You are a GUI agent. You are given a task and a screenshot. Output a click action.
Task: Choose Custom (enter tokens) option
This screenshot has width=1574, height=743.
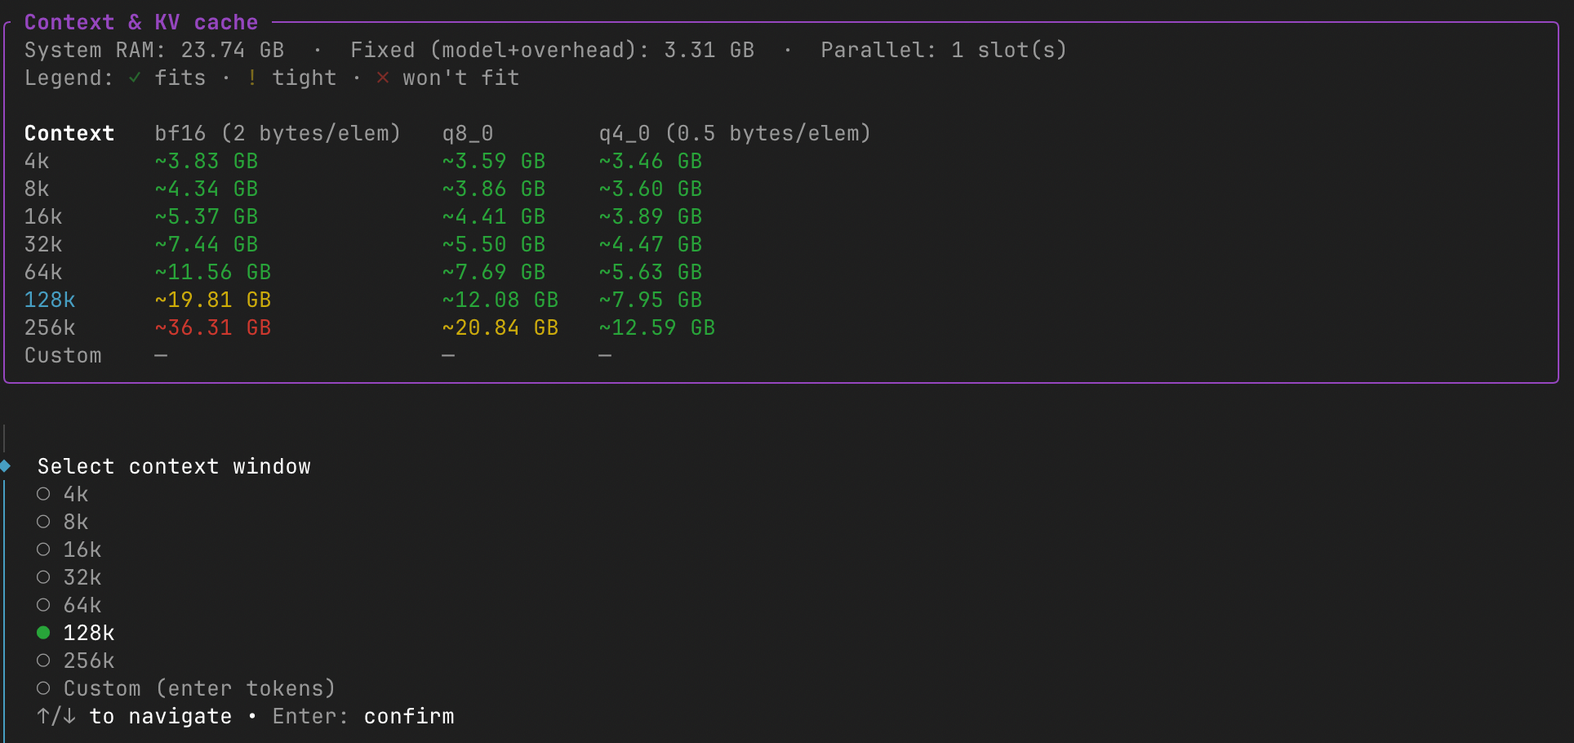(185, 688)
